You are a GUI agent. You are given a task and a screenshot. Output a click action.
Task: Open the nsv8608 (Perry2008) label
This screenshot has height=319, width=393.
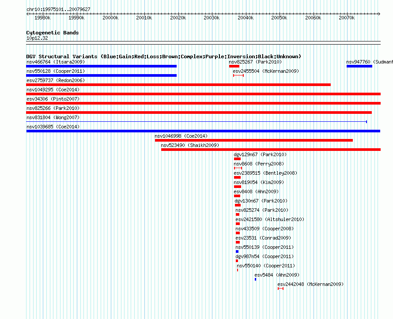pyautogui.click(x=259, y=164)
